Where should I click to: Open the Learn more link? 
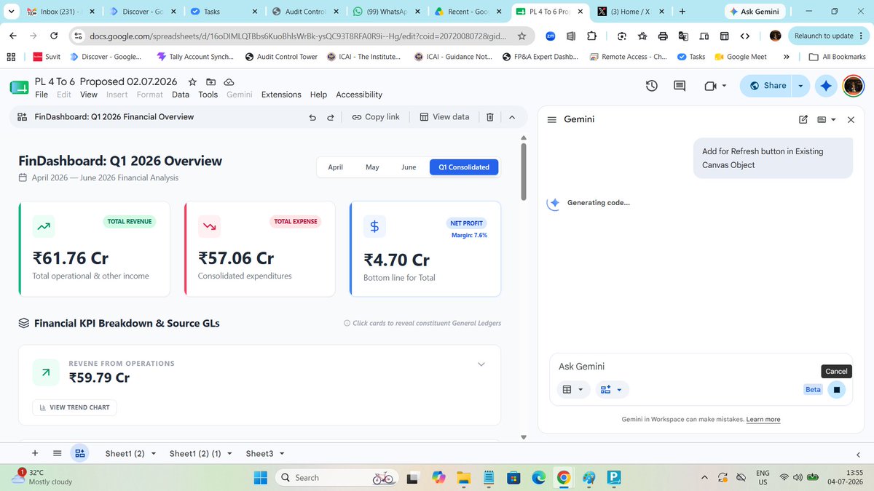click(763, 420)
